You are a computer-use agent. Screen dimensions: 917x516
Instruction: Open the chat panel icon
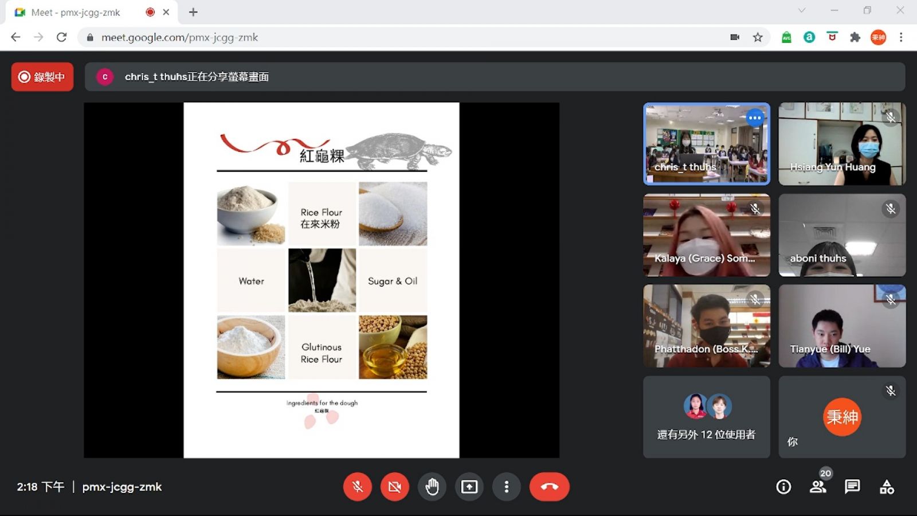pyautogui.click(x=852, y=487)
